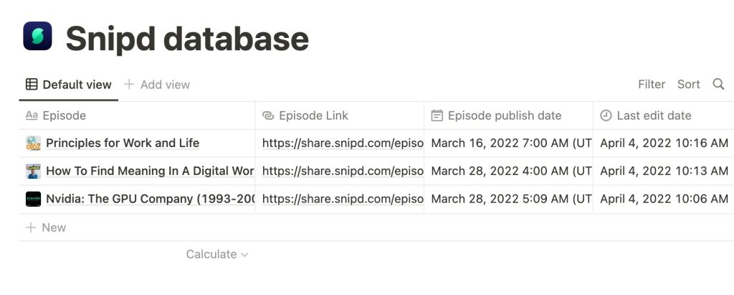The width and height of the screenshot is (734, 295).
Task: Open the Principles for Work and Life link
Action: coord(123,143)
